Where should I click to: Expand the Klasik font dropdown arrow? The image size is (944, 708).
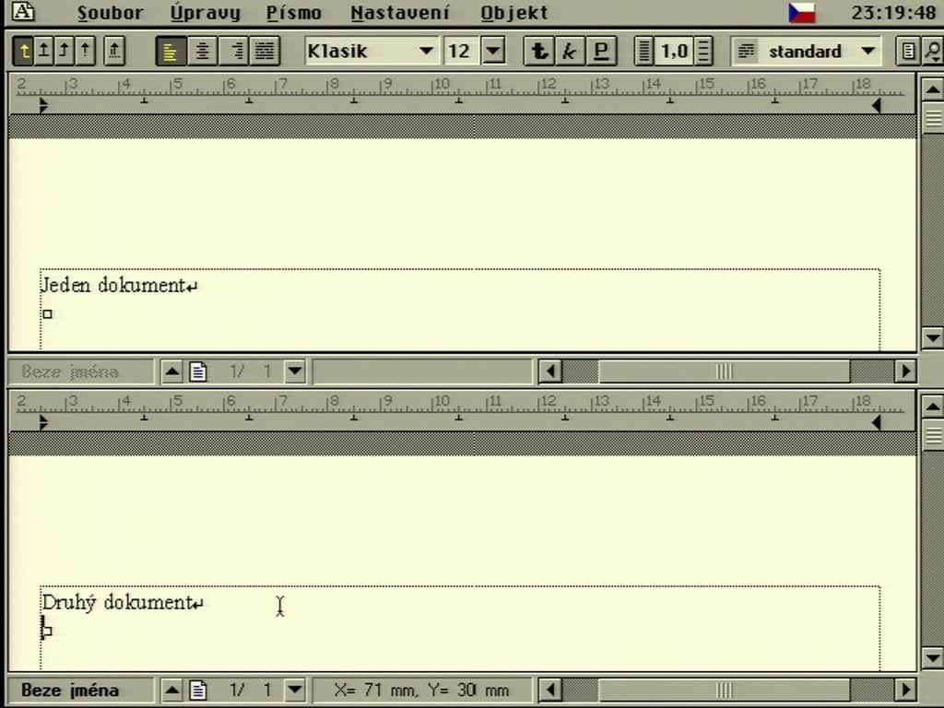(426, 52)
